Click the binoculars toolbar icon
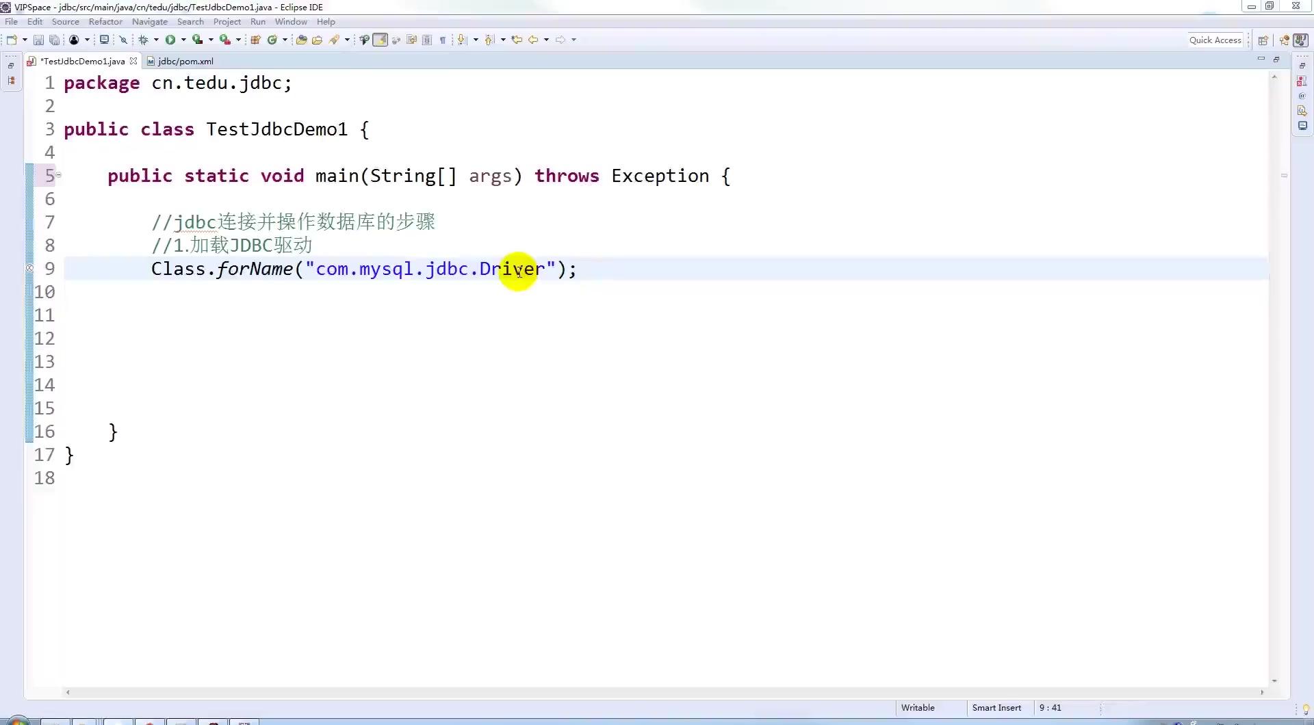1314x725 pixels. click(364, 40)
